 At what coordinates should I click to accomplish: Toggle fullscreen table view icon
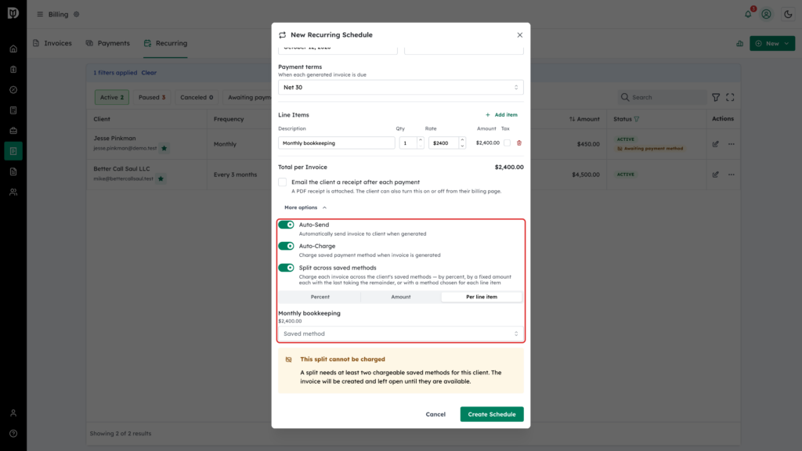[x=730, y=97]
